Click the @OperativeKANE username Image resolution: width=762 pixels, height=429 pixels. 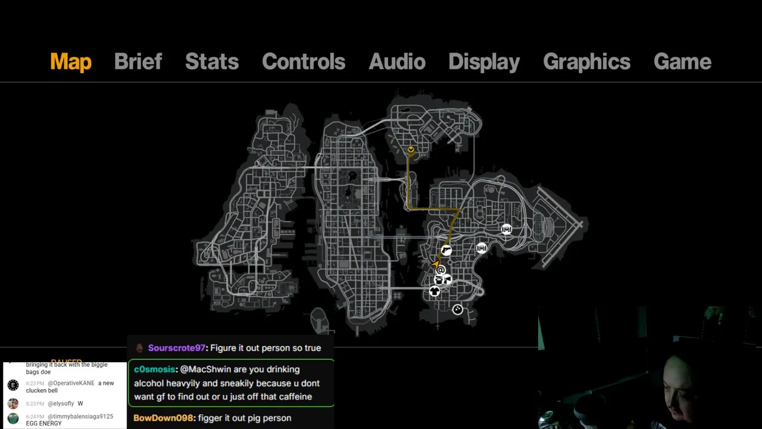coord(71,383)
